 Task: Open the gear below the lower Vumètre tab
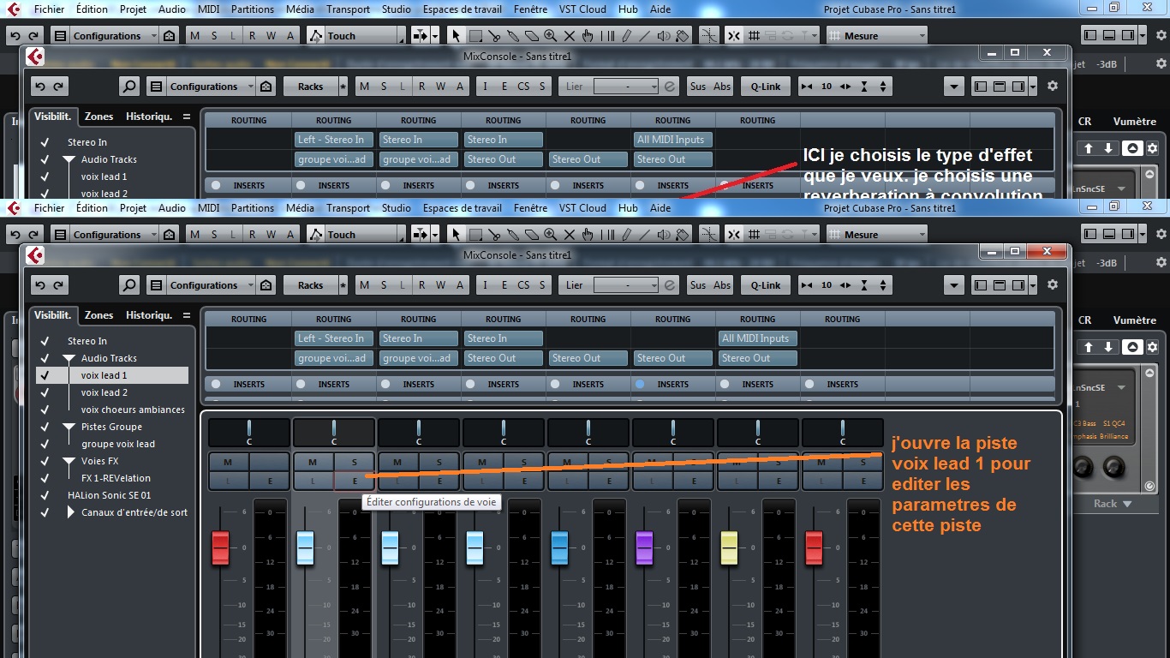[x=1152, y=347]
